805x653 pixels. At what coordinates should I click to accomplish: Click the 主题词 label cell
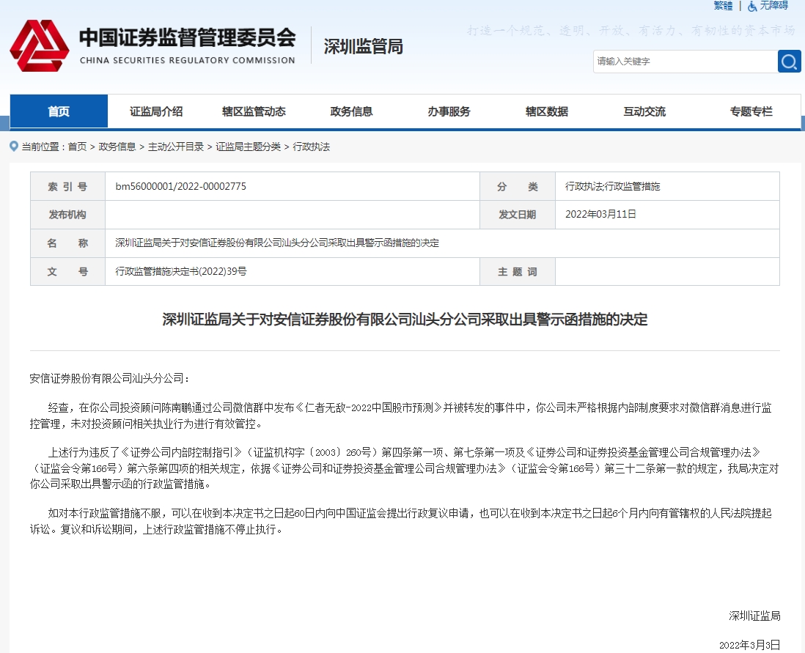pos(518,272)
